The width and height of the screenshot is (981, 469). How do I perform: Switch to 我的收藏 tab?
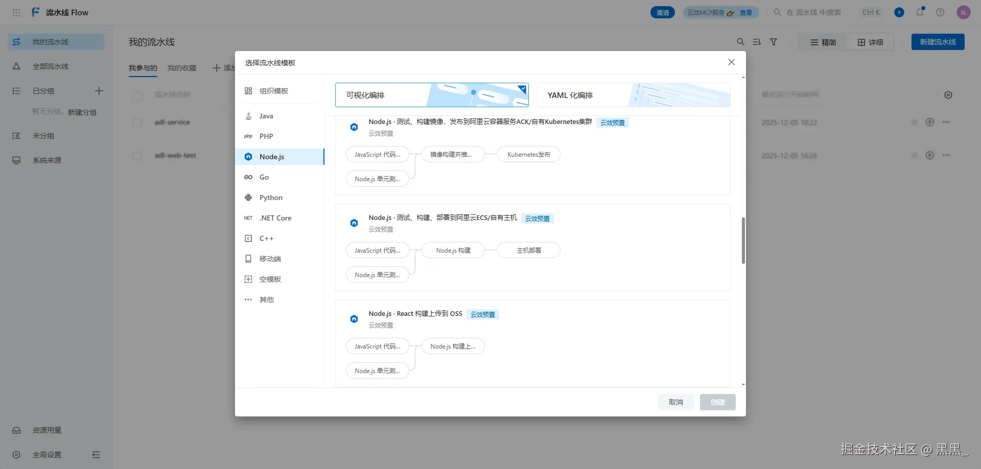(182, 68)
